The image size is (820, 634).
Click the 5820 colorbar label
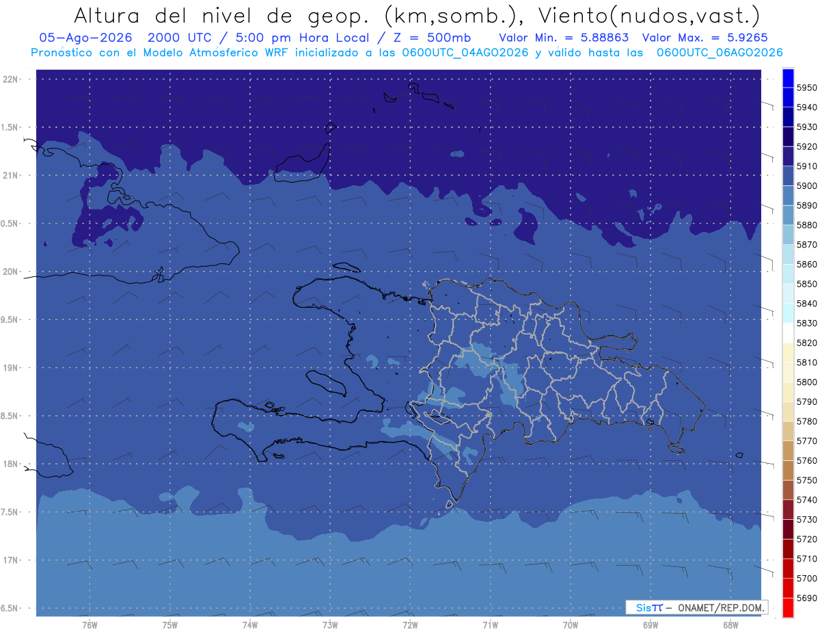pyautogui.click(x=806, y=343)
